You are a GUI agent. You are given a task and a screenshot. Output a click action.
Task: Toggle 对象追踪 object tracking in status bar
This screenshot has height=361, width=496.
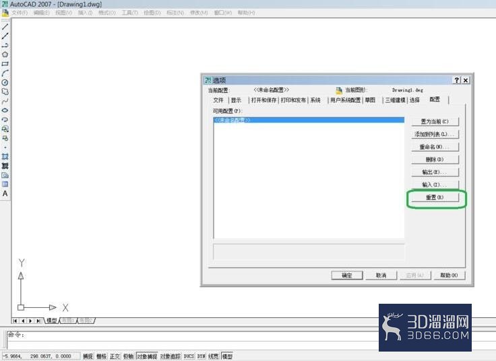(170, 356)
